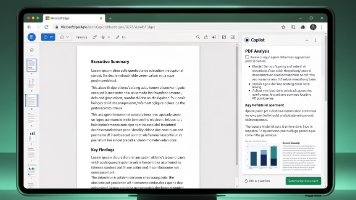
Task: Close the Microsoft Edge tab
Action: coord(101,18)
